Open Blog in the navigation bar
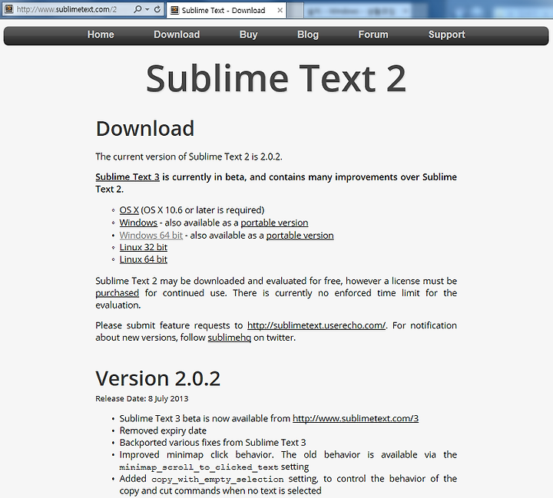Viewport: 553px width, 498px height. pos(308,35)
